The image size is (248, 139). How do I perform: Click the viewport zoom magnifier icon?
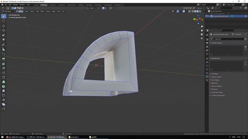click(201, 27)
